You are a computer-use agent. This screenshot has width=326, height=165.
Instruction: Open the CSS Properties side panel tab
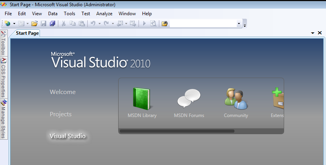pyautogui.click(x=4, y=78)
